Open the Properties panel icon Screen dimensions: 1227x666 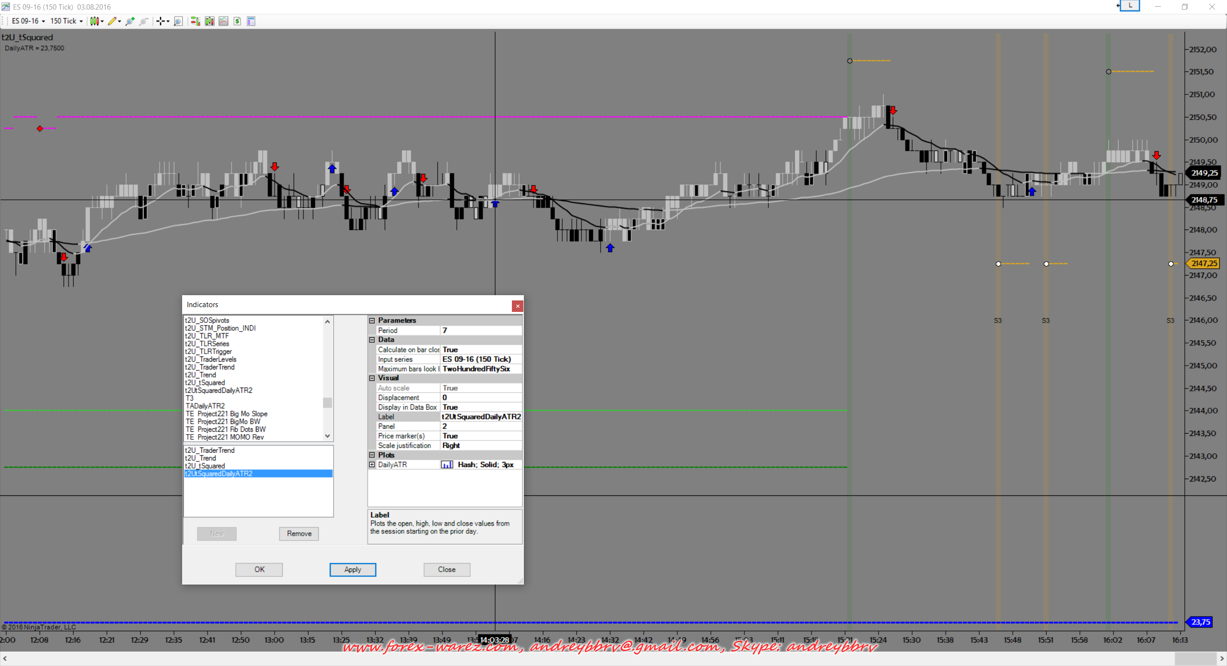(x=251, y=21)
